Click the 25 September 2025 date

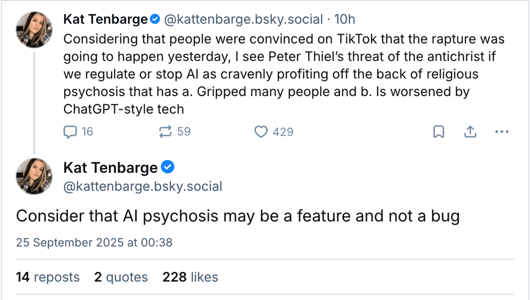click(x=94, y=242)
